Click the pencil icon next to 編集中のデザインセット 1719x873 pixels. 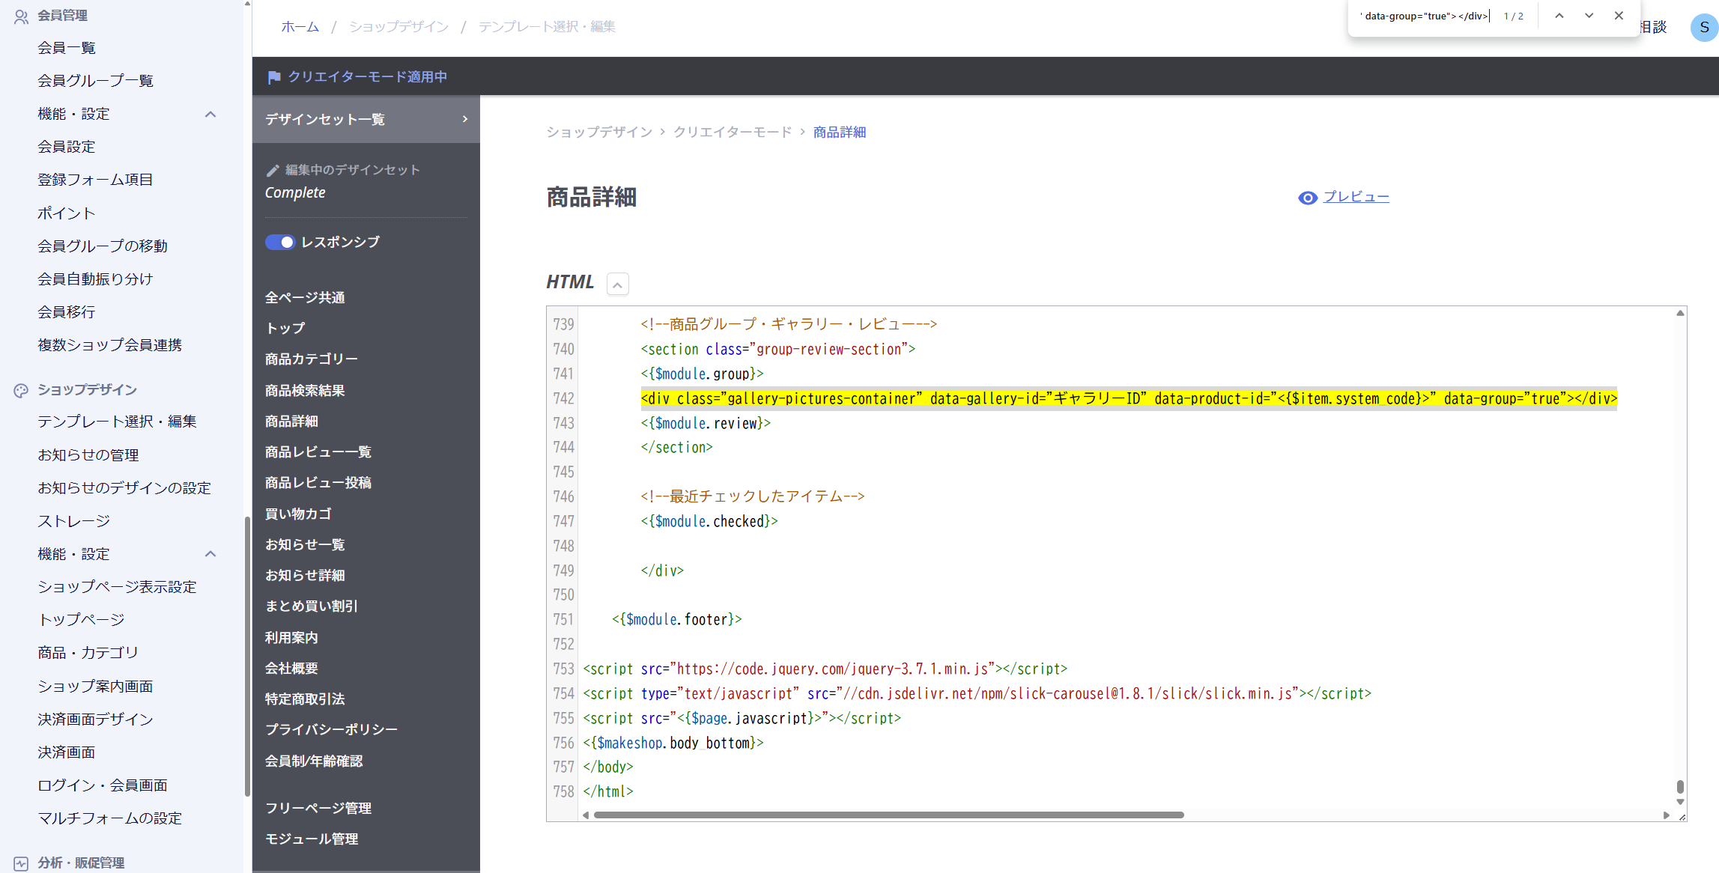point(273,171)
